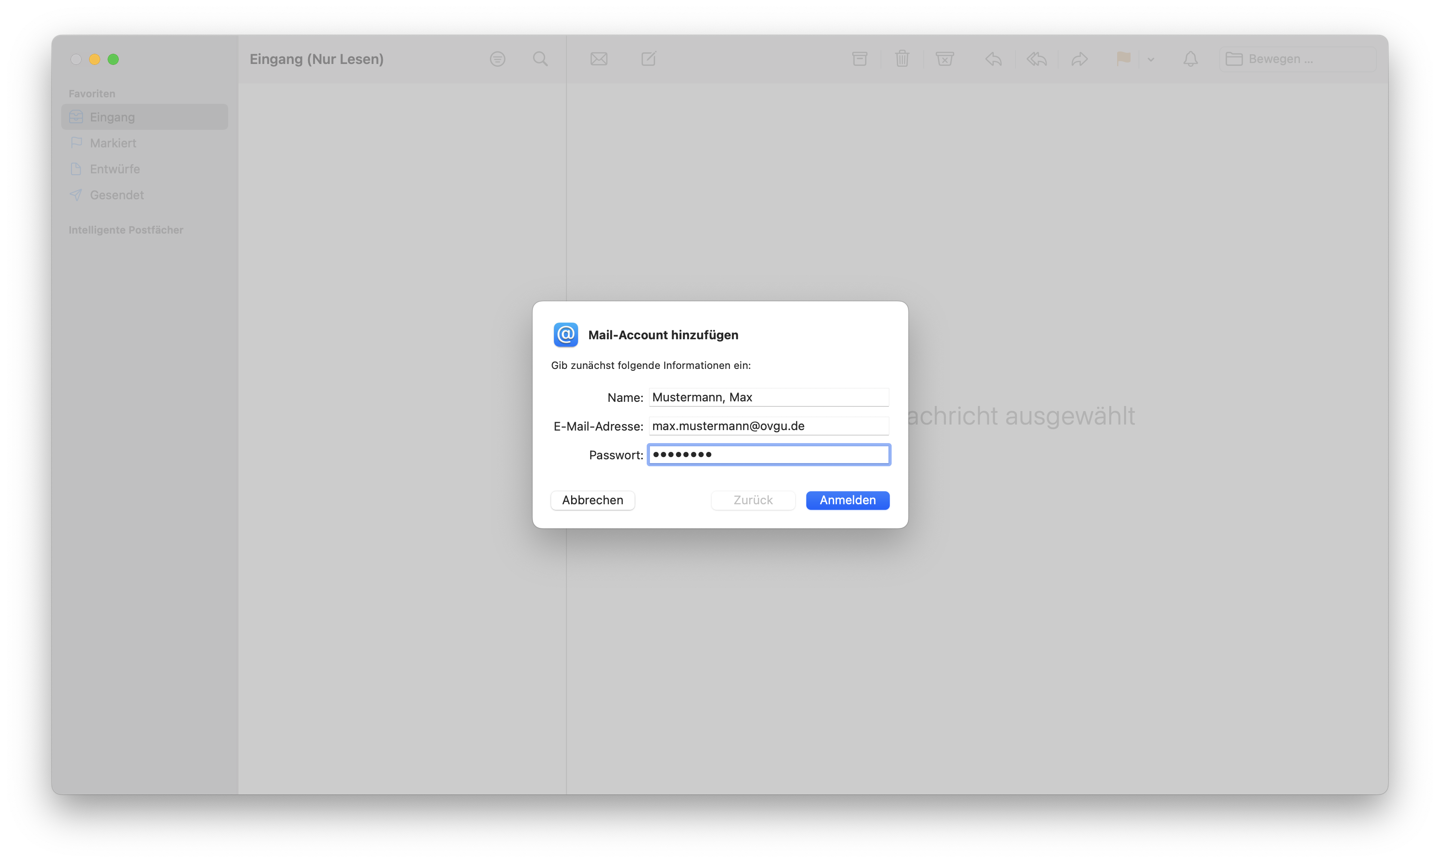Viewport: 1440px width, 863px height.
Task: Click the forward arrow icon
Action: click(1079, 59)
